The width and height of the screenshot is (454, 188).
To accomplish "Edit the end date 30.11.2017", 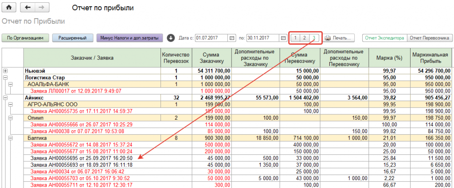I will [x=263, y=38].
